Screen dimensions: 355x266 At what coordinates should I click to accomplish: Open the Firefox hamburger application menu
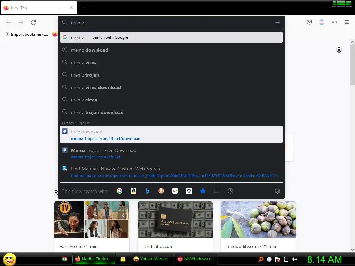tap(347, 22)
